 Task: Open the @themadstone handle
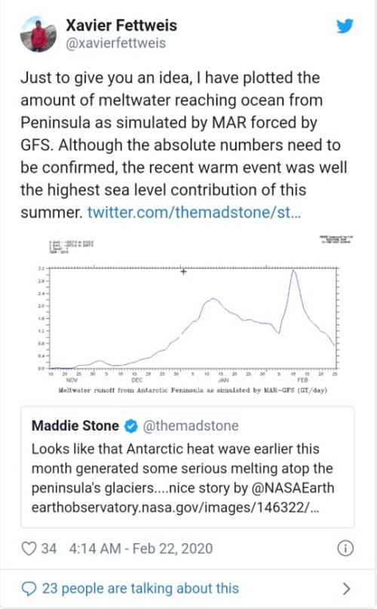pyautogui.click(x=191, y=426)
